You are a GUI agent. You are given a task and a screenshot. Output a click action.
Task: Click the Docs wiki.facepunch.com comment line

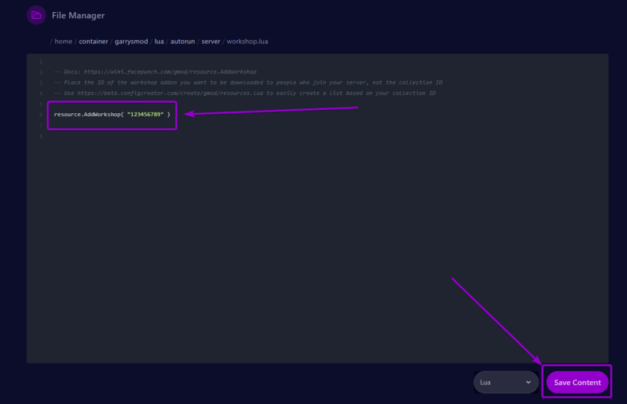[x=155, y=72]
